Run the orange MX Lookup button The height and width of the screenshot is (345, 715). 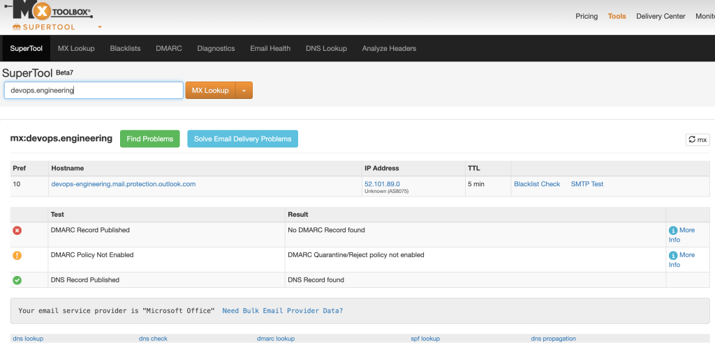click(210, 91)
